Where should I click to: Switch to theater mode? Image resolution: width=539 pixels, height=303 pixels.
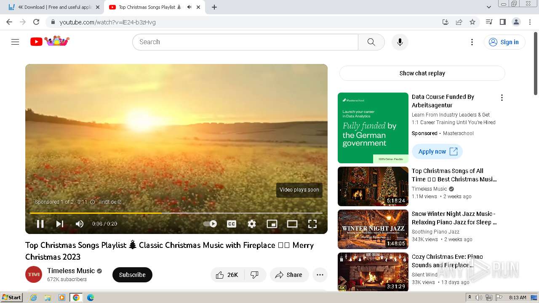pyautogui.click(x=292, y=224)
